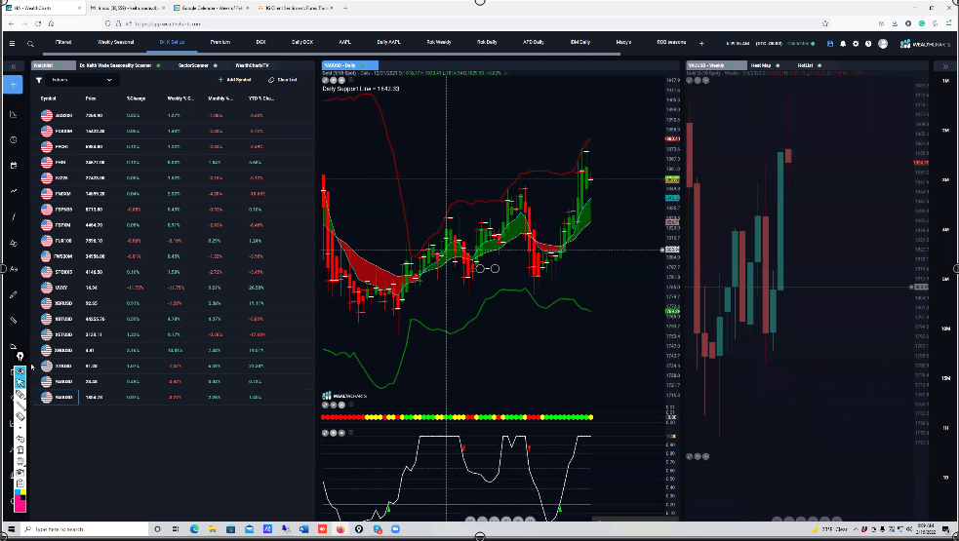The height and width of the screenshot is (541, 959).
Task: Click the taskbar search box
Action: click(83, 529)
